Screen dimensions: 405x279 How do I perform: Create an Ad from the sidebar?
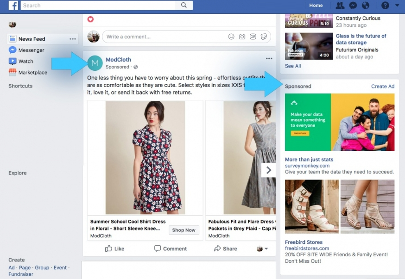(x=12, y=267)
